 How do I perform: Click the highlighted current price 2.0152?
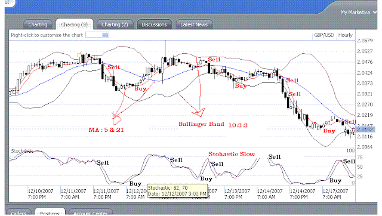coord(365,129)
